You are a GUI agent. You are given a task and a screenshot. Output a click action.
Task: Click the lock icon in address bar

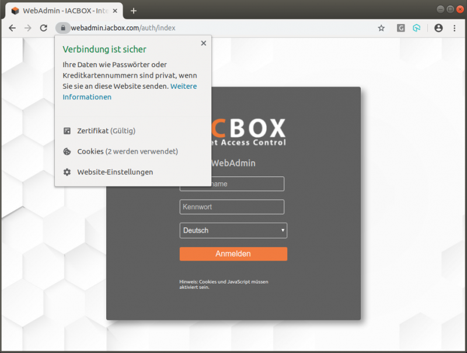[x=62, y=28]
